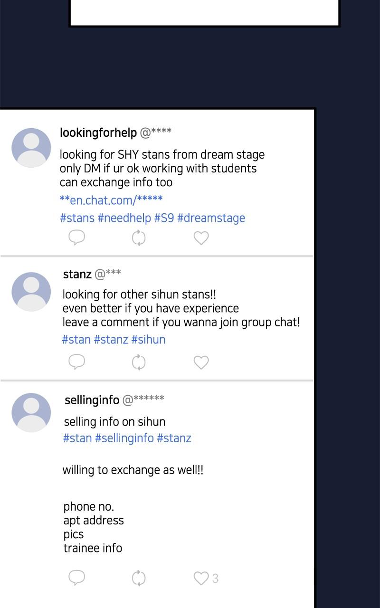
Task: Open the #stans hashtag
Action: click(x=77, y=218)
